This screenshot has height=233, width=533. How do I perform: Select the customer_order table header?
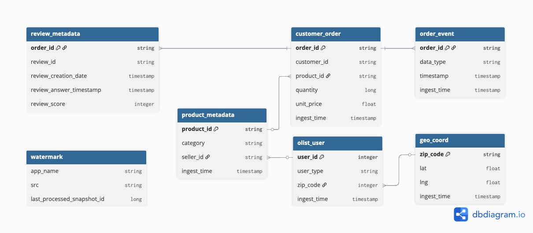336,34
